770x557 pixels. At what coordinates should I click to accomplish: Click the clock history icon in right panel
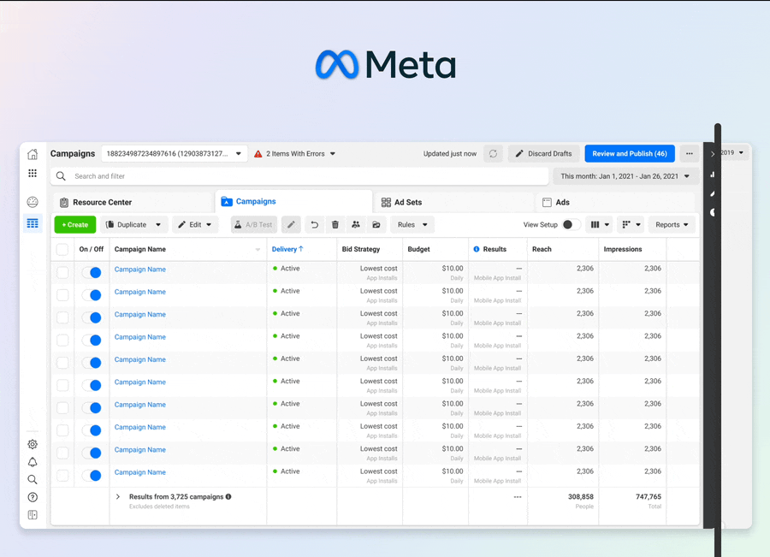point(713,212)
